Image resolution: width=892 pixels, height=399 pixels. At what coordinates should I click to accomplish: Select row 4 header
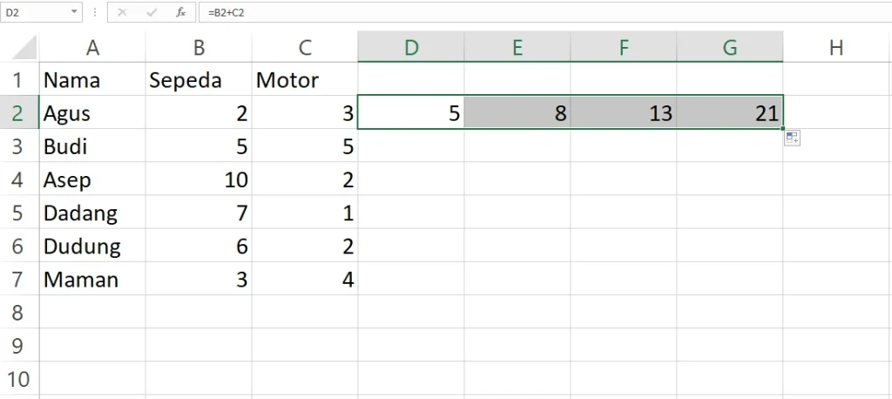point(19,179)
